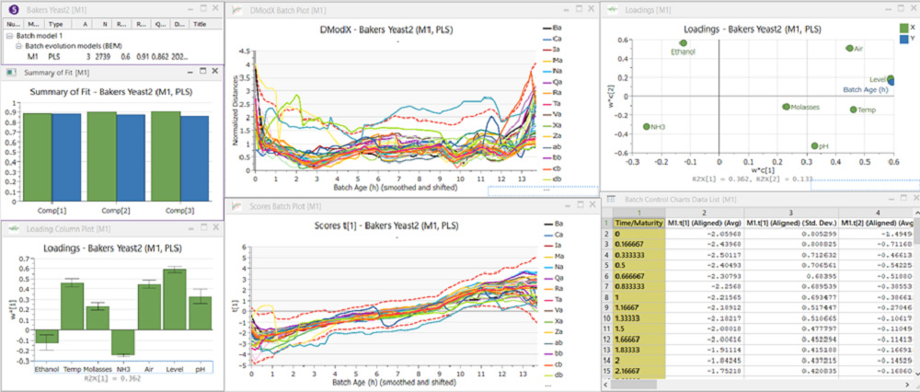Select the Ethanol point in Loadings scatter
920x392 pixels.
[684, 43]
